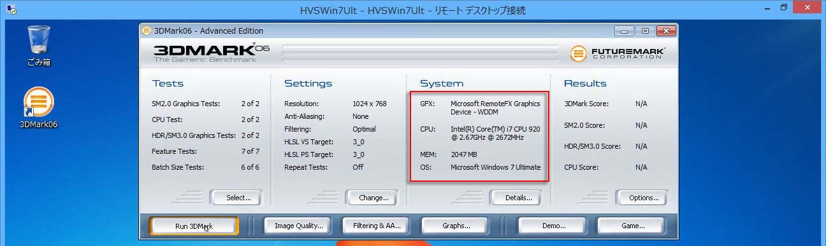Click the 'CPU Score:' label in Results
Image resolution: width=826 pixels, height=246 pixels.
coord(582,167)
